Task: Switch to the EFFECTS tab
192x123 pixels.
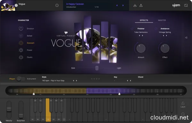Action: (x=144, y=20)
